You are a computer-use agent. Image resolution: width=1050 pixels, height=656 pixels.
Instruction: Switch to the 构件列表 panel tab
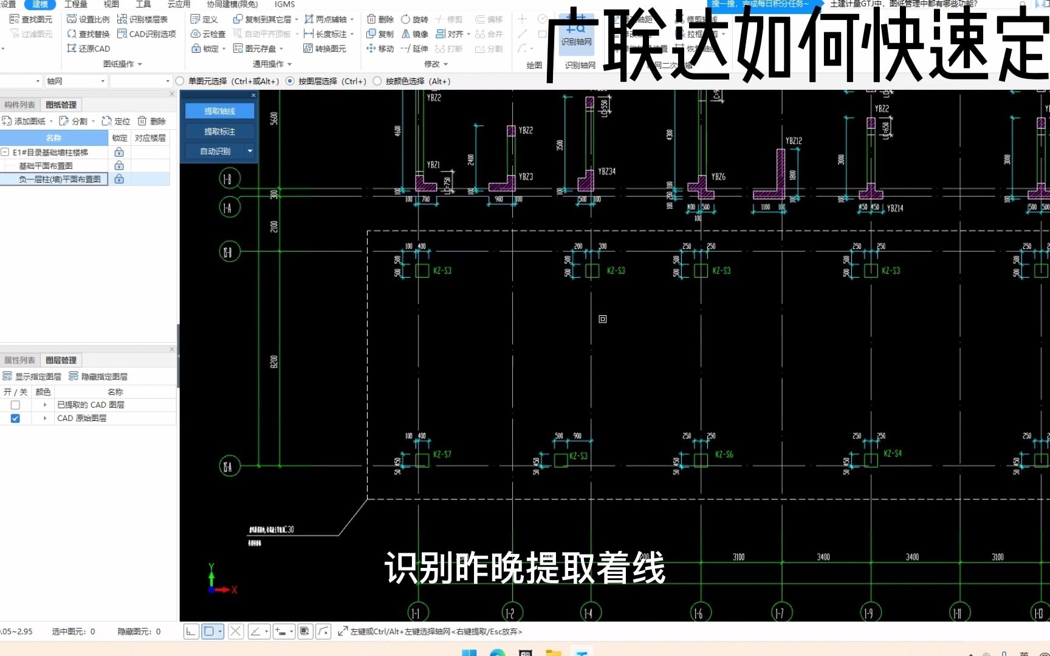(19, 104)
